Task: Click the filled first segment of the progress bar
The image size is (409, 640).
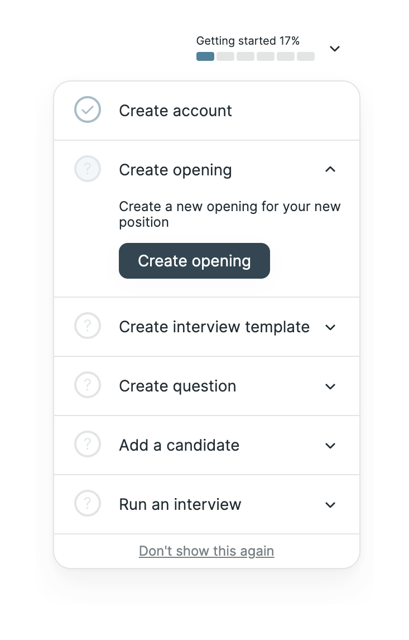Action: [205, 56]
